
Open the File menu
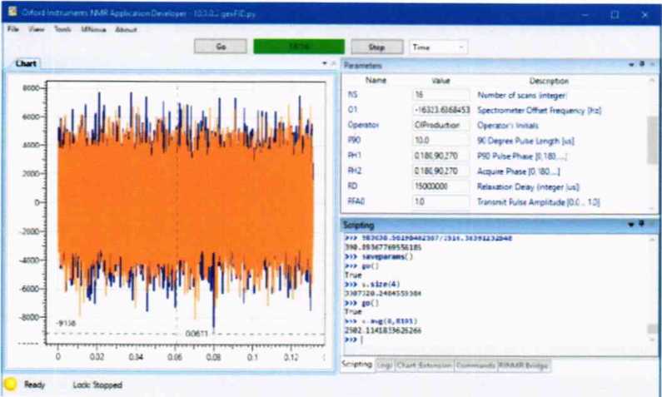coord(13,29)
